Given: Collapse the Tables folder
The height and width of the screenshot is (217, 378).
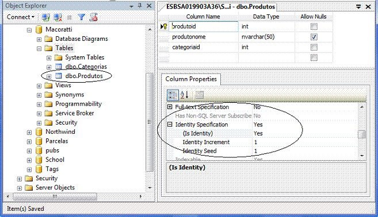Looking at the screenshot, I should [39, 49].
